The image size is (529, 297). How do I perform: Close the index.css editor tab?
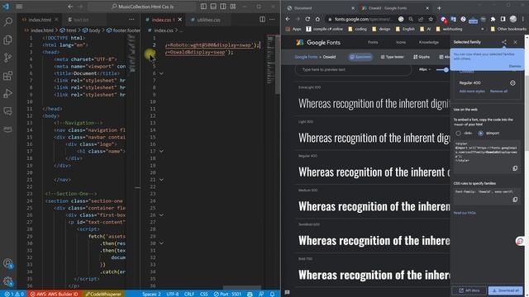coord(180,20)
